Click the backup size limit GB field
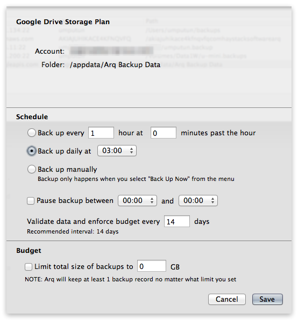The width and height of the screenshot is (298, 320). [152, 266]
